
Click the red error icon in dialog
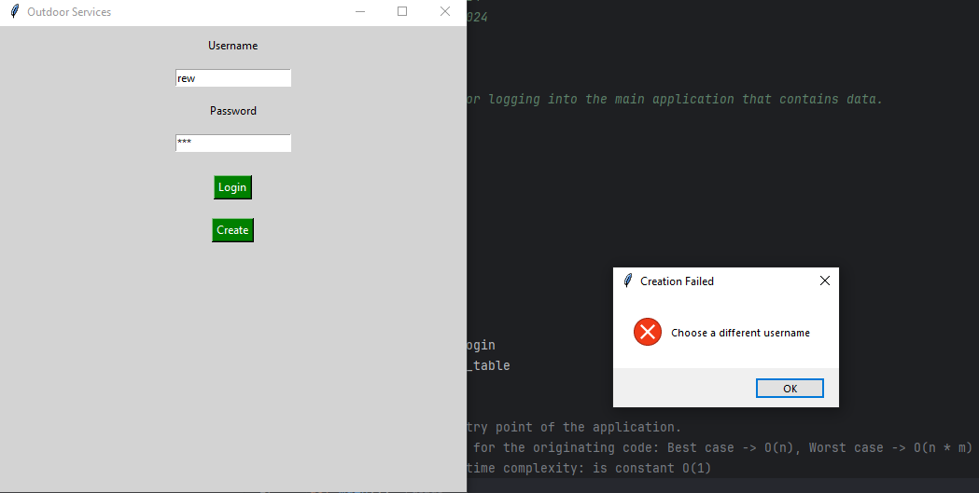(x=648, y=332)
